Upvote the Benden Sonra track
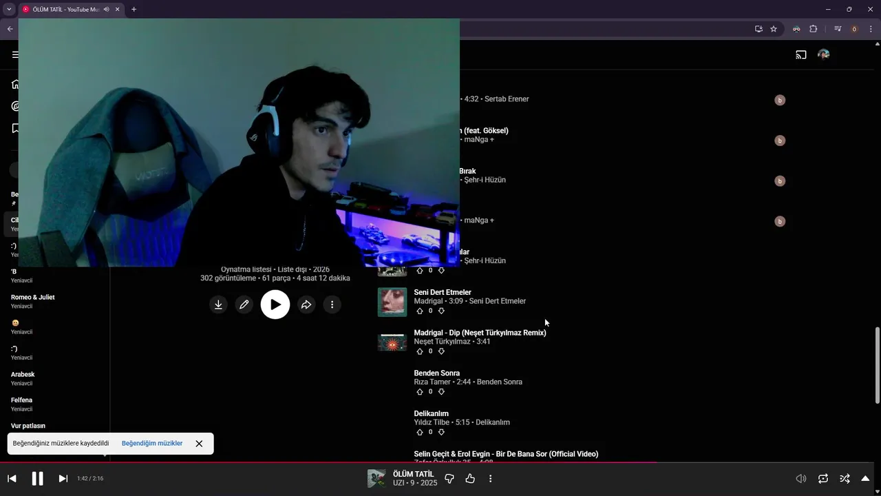 (420, 391)
